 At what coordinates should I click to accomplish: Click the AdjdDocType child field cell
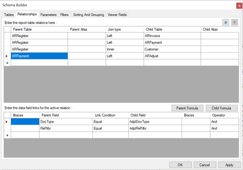pos(155,122)
